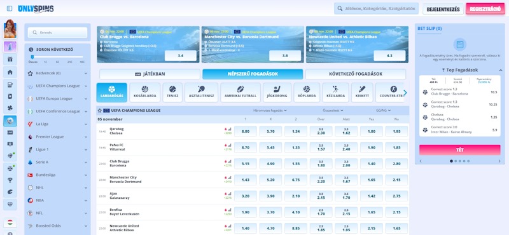Select odds 8.80 for Qarabag win
509x235 pixels.
click(246, 131)
